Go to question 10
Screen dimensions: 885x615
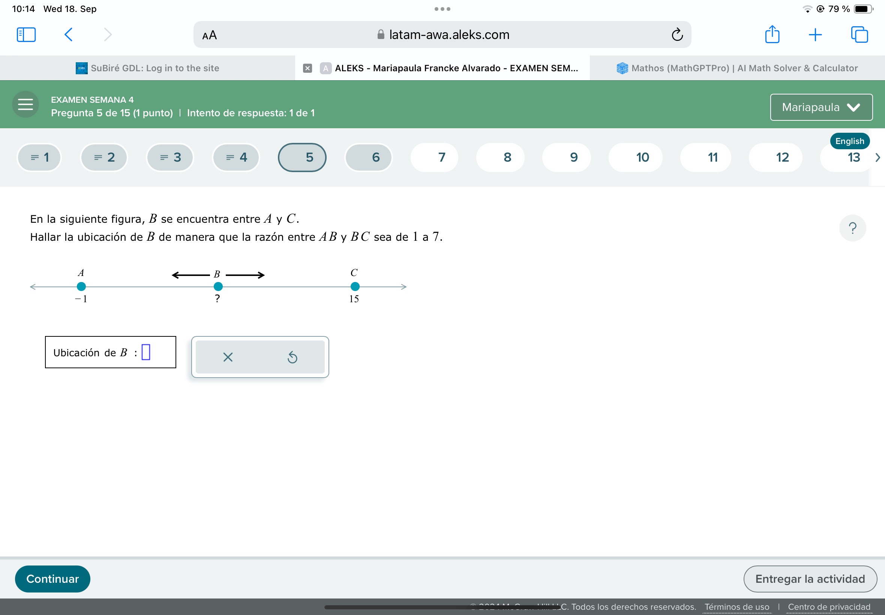(636, 157)
